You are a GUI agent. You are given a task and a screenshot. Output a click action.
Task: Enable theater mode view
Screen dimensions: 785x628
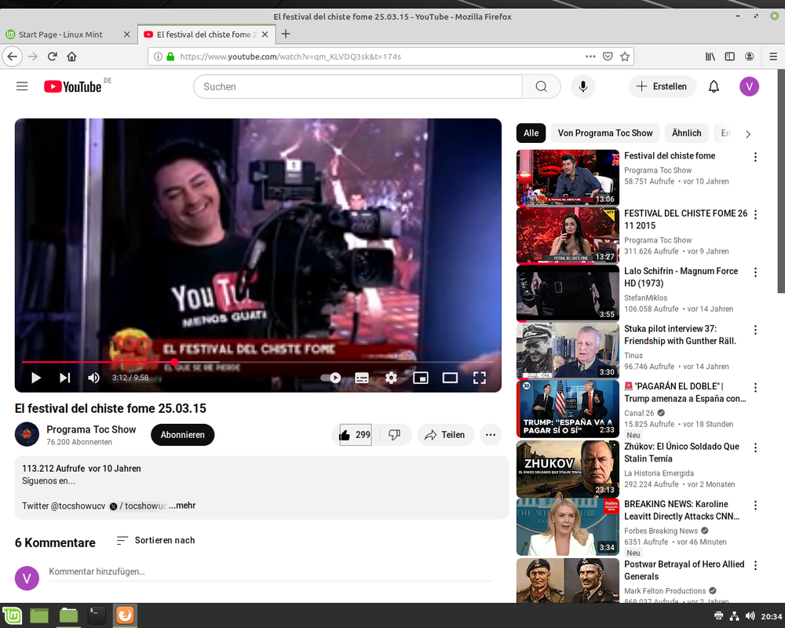pyautogui.click(x=450, y=378)
